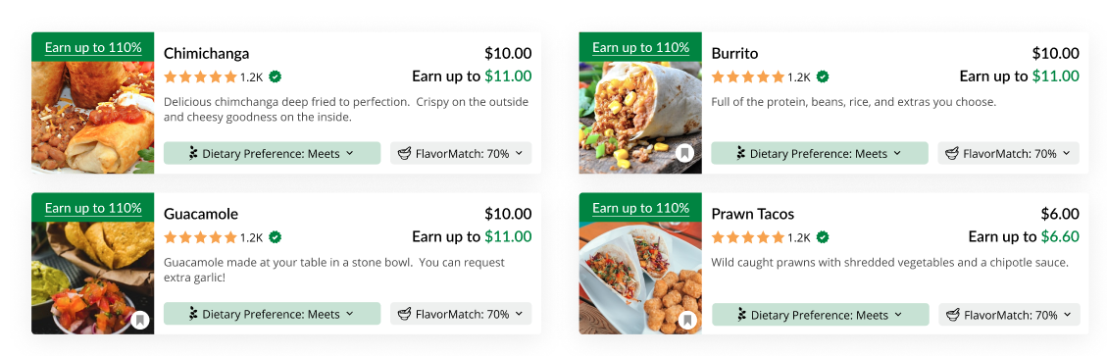Click the Prawn Tacos star rating
Image resolution: width=1107 pixels, height=356 pixels.
(x=748, y=237)
